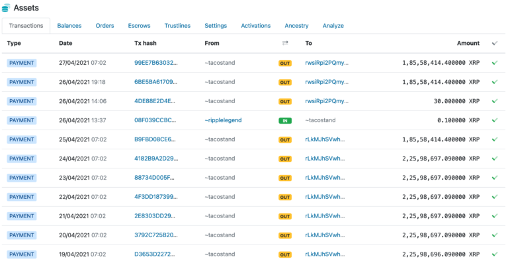
Task: Click the green check for 27/04/2021 07:02 row
Action: click(x=494, y=63)
